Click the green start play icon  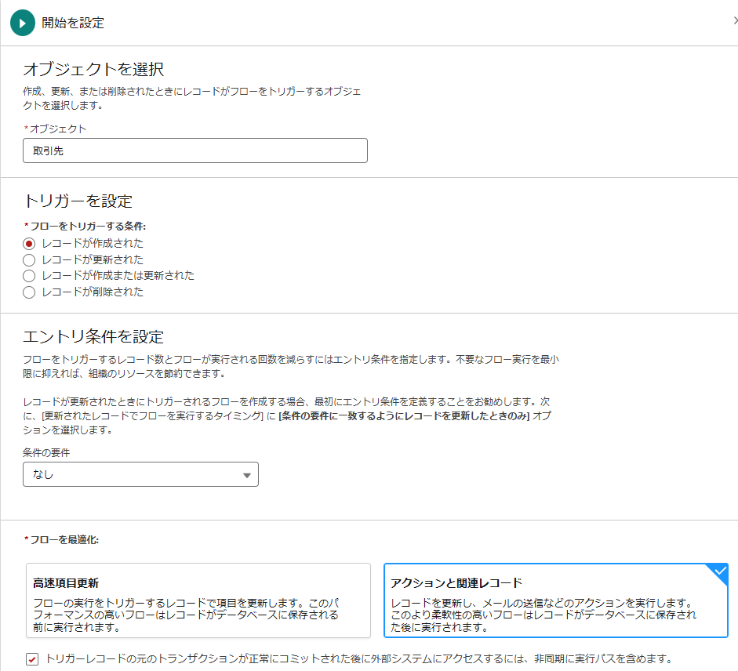(23, 23)
